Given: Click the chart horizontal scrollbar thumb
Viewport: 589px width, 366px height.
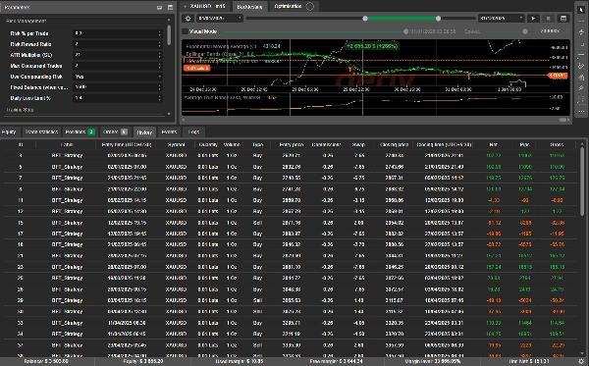Looking at the screenshot, I should click(x=563, y=120).
